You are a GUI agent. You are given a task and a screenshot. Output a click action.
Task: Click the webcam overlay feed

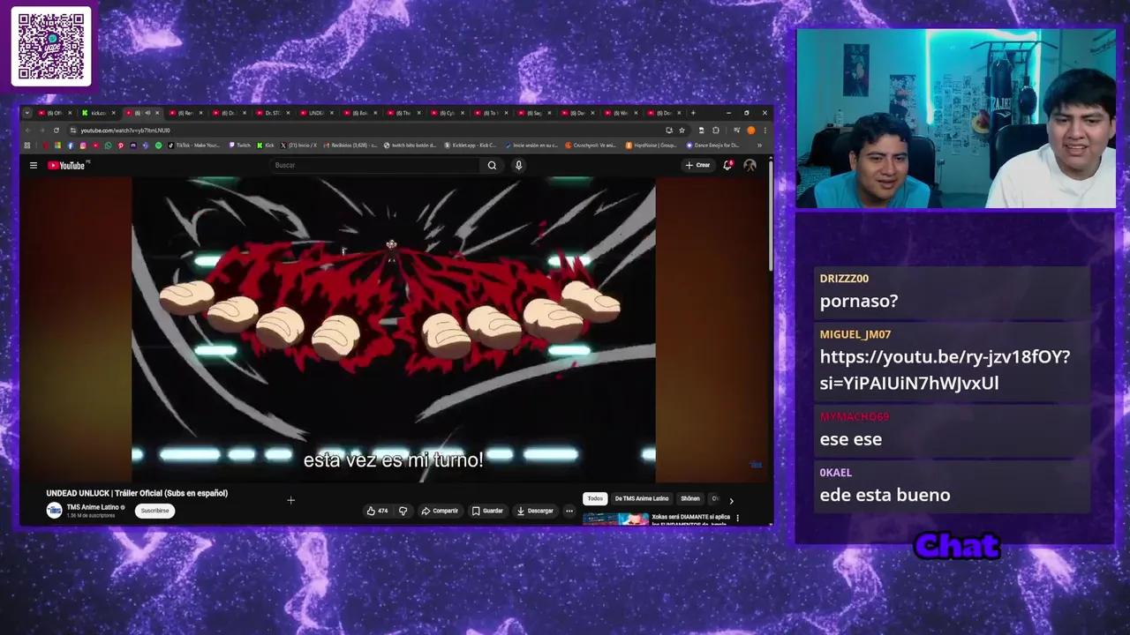(x=956, y=118)
